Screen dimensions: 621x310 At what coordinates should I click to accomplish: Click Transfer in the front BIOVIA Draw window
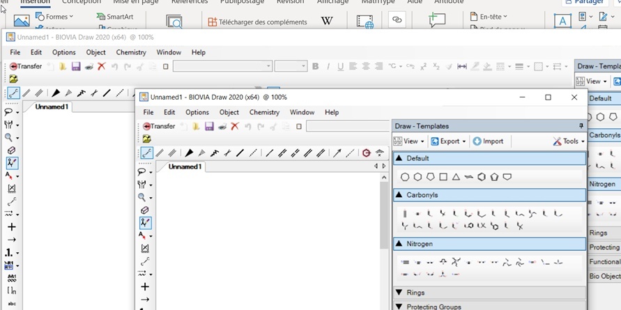coord(159,126)
